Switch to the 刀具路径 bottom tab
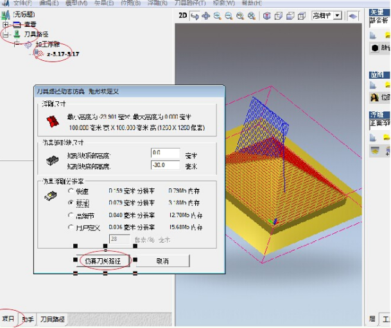391x328 pixels. click(x=53, y=319)
